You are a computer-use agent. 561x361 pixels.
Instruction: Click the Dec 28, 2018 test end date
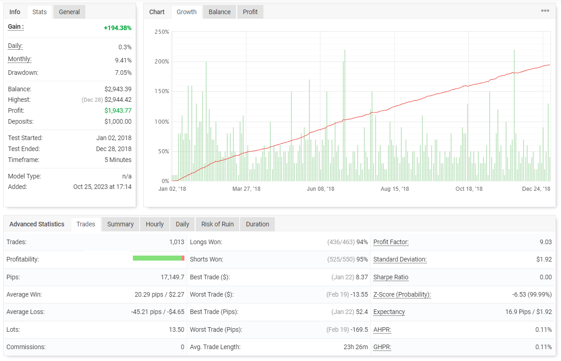(114, 149)
